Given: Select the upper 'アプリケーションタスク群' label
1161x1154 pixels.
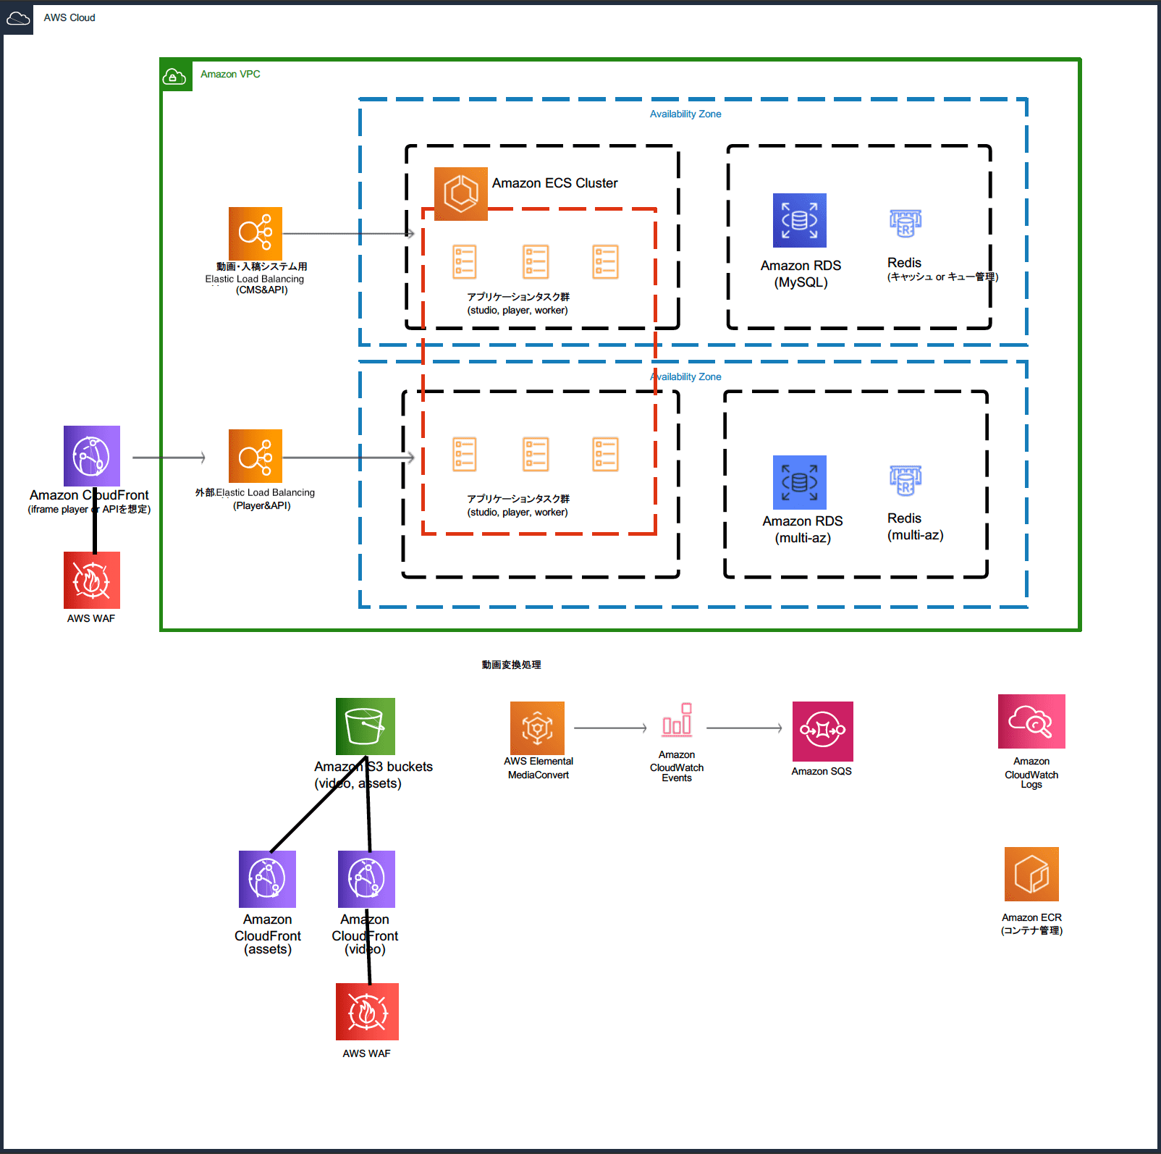Looking at the screenshot, I should pyautogui.click(x=518, y=297).
